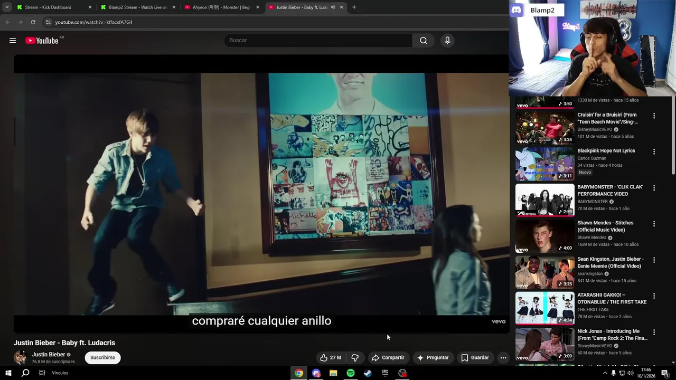Image resolution: width=676 pixels, height=380 pixels.
Task: Open Discord from the taskbar
Action: pyautogui.click(x=316, y=373)
